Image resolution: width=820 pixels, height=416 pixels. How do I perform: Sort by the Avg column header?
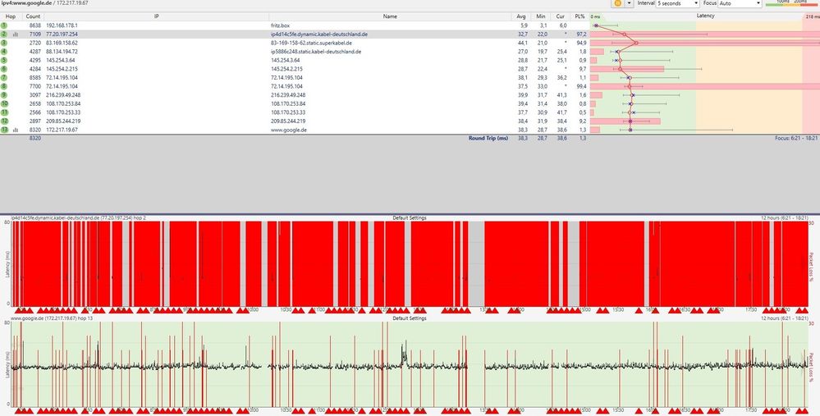(x=521, y=16)
